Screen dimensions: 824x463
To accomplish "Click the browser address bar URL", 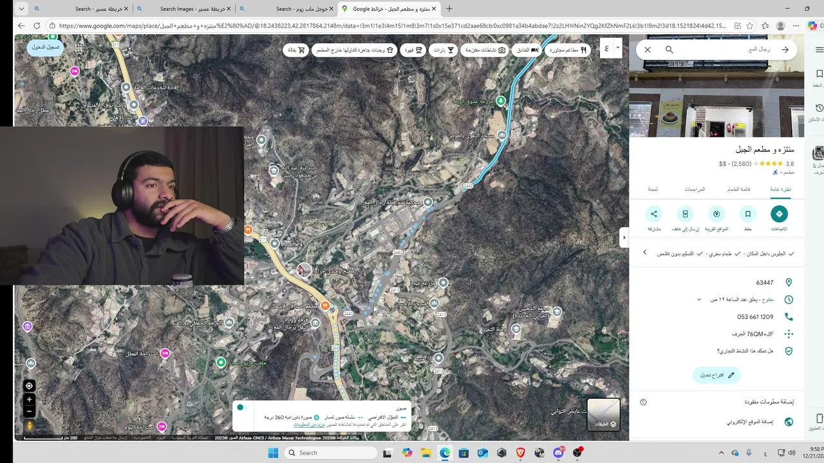I will (391, 26).
